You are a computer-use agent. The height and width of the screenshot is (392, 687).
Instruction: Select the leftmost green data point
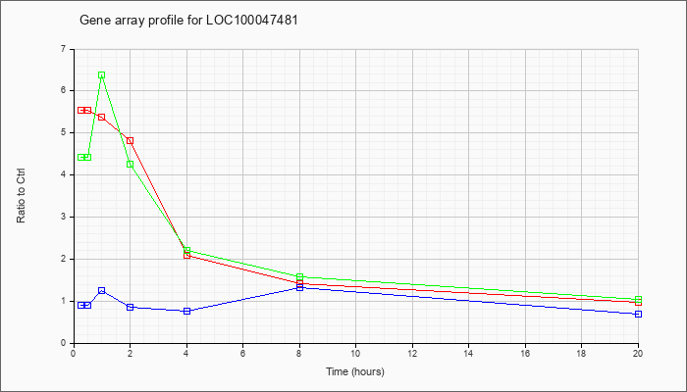tap(81, 158)
